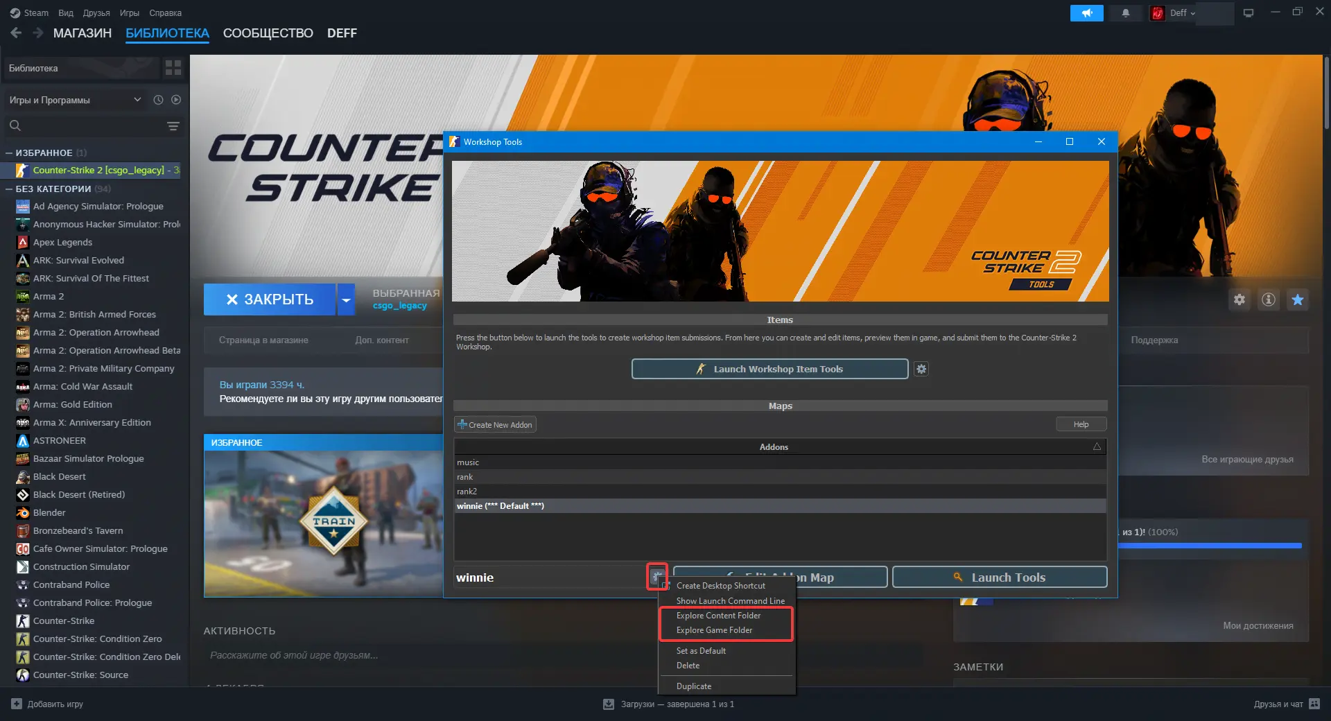
Task: Open Доп. контент link
Action: [382, 340]
